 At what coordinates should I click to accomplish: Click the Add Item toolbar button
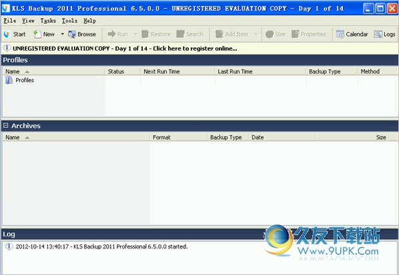232,34
